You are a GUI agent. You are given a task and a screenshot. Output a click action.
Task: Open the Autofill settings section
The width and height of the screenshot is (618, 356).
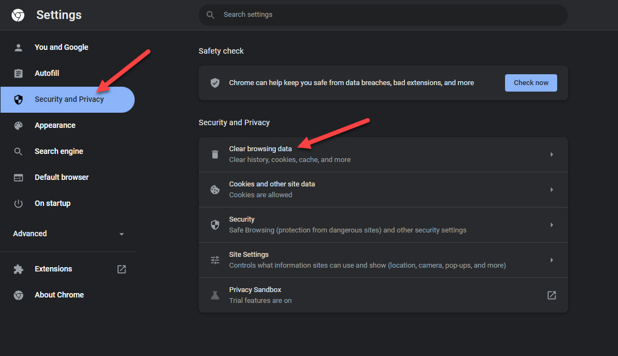point(47,74)
